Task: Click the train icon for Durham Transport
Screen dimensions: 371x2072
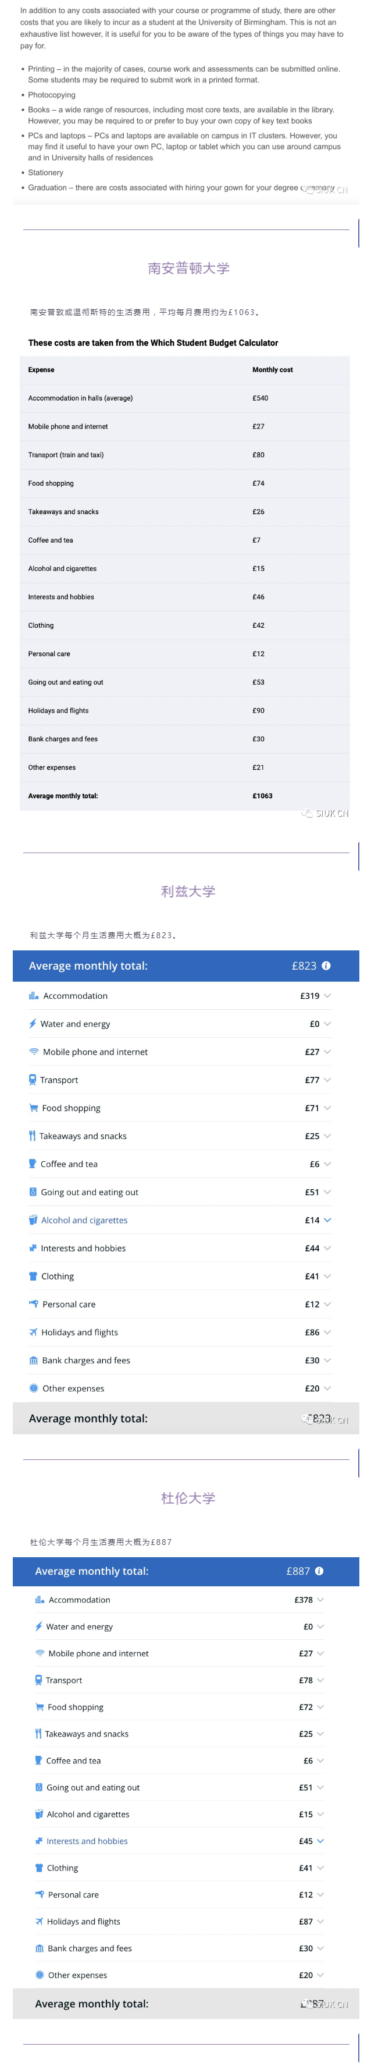Action: 38,1680
